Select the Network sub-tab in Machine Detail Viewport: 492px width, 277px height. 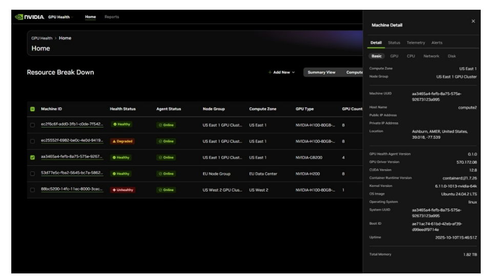pyautogui.click(x=431, y=56)
